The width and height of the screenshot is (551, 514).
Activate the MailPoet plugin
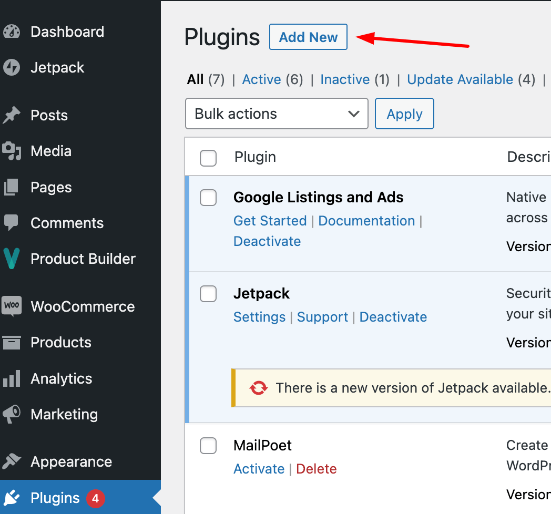[x=259, y=469]
